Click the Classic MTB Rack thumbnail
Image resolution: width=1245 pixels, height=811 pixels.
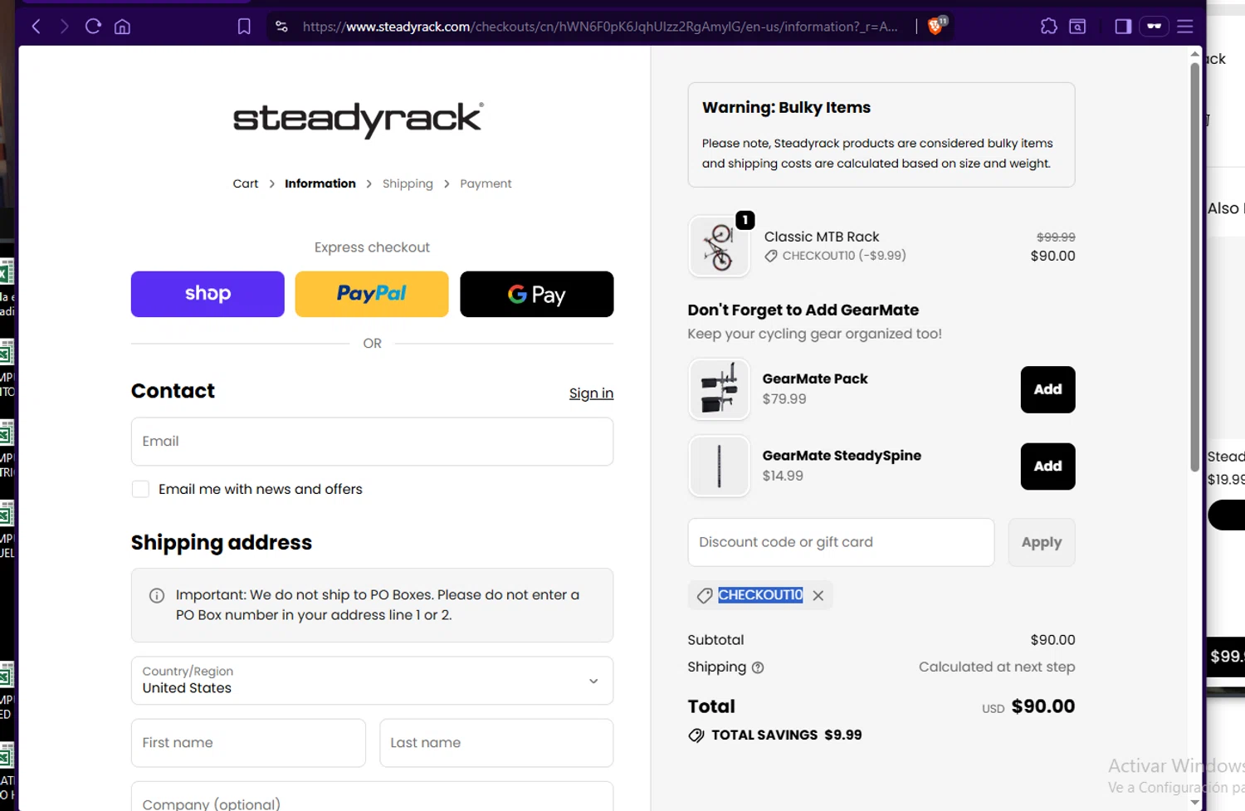[720, 247]
